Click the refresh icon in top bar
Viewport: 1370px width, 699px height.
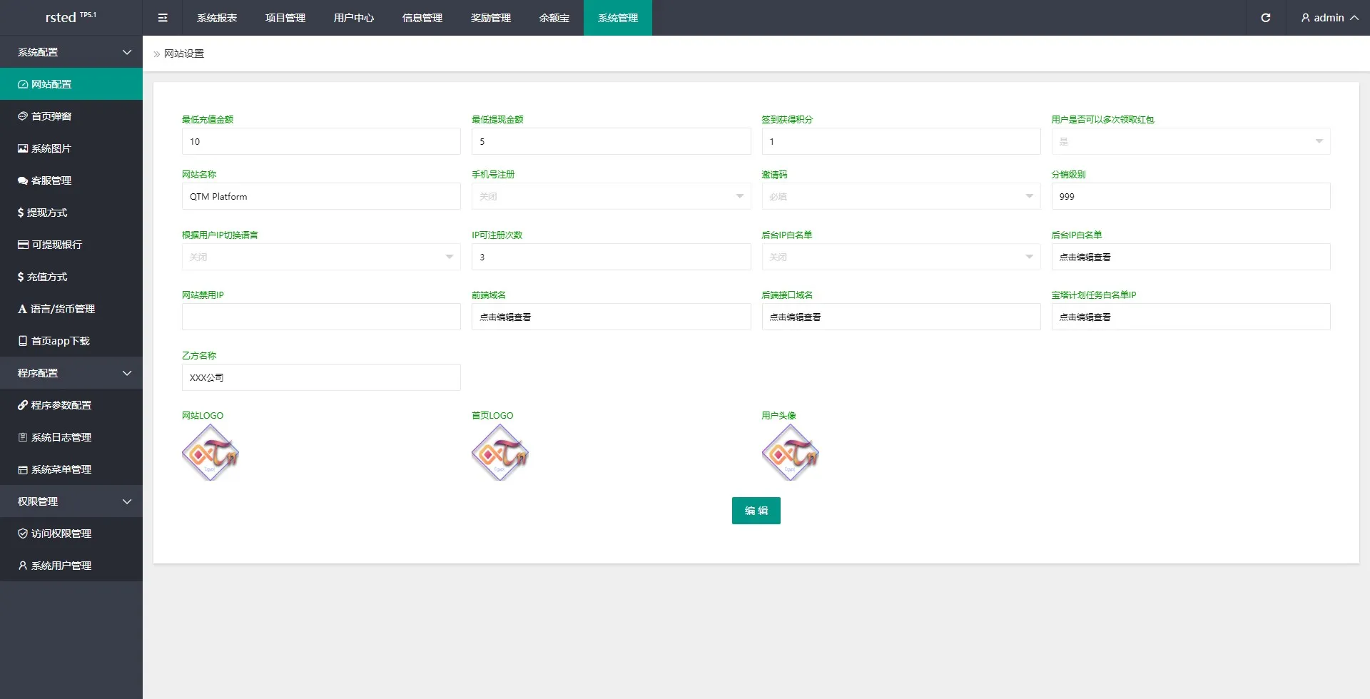(x=1265, y=18)
